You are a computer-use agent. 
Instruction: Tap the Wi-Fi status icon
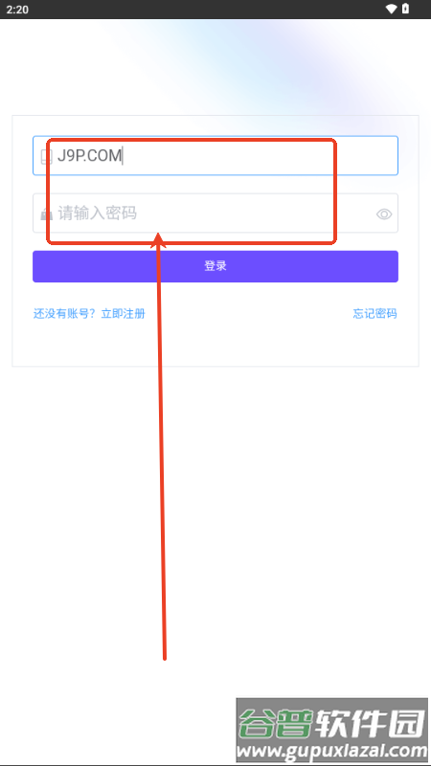(391, 10)
